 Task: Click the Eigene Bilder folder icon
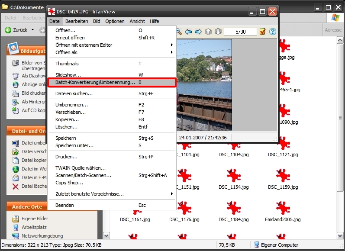[x=16, y=219]
